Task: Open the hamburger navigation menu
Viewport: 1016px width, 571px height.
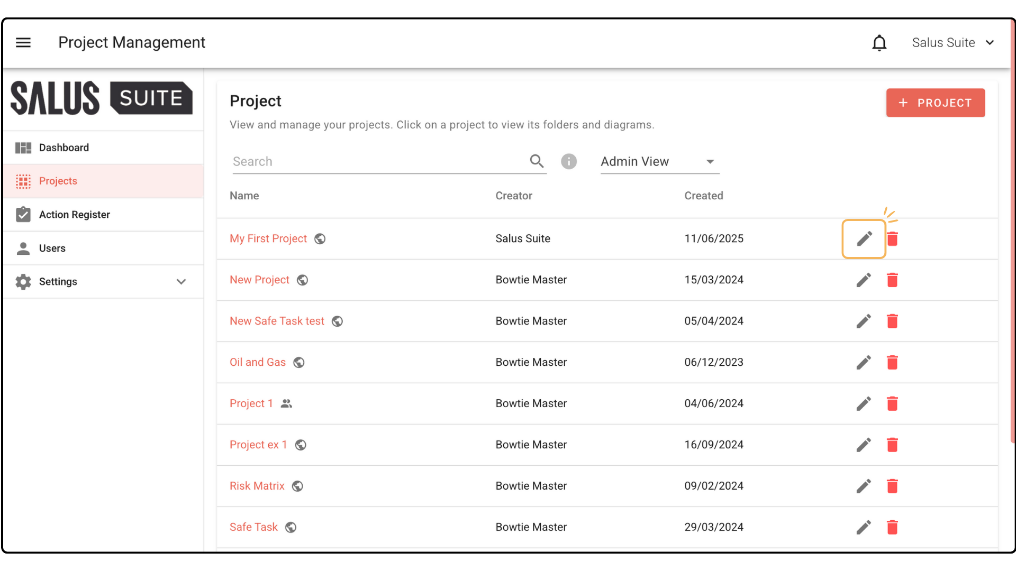Action: 23,42
